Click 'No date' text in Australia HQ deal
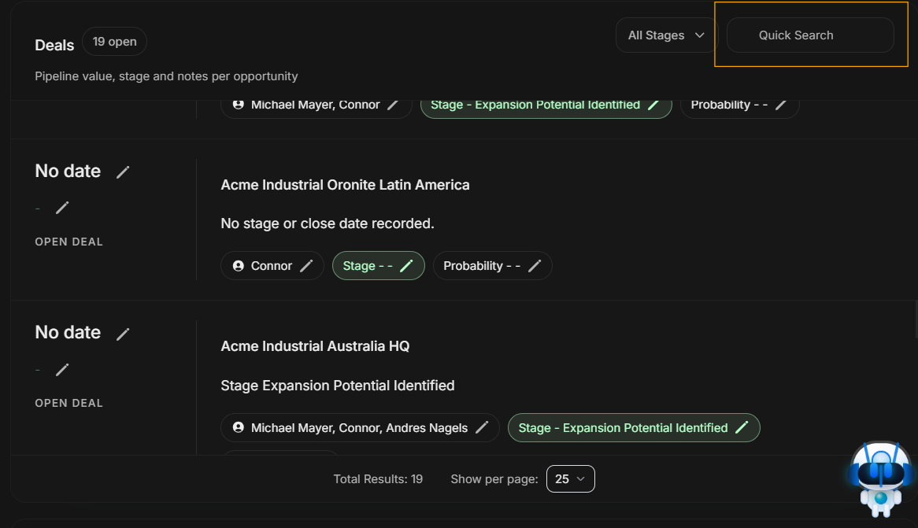This screenshot has height=528, width=918. coord(68,333)
